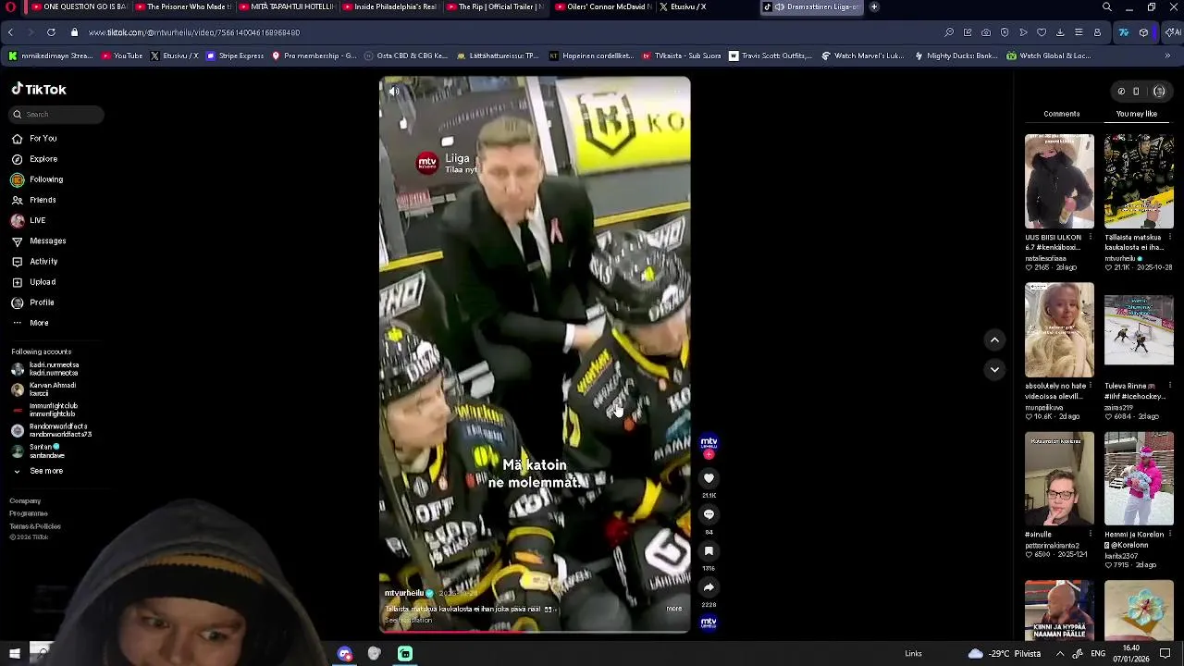Go back in browser history

[x=10, y=32]
